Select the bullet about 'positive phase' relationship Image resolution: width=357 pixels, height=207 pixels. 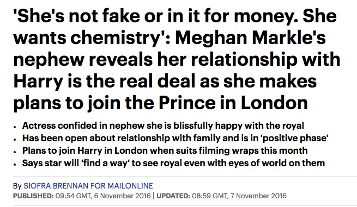(x=176, y=138)
